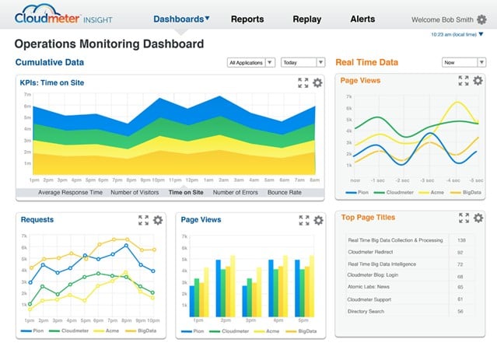The width and height of the screenshot is (497, 346).
Task: Open Real Time Big Data Intelligence title
Action: (382, 264)
